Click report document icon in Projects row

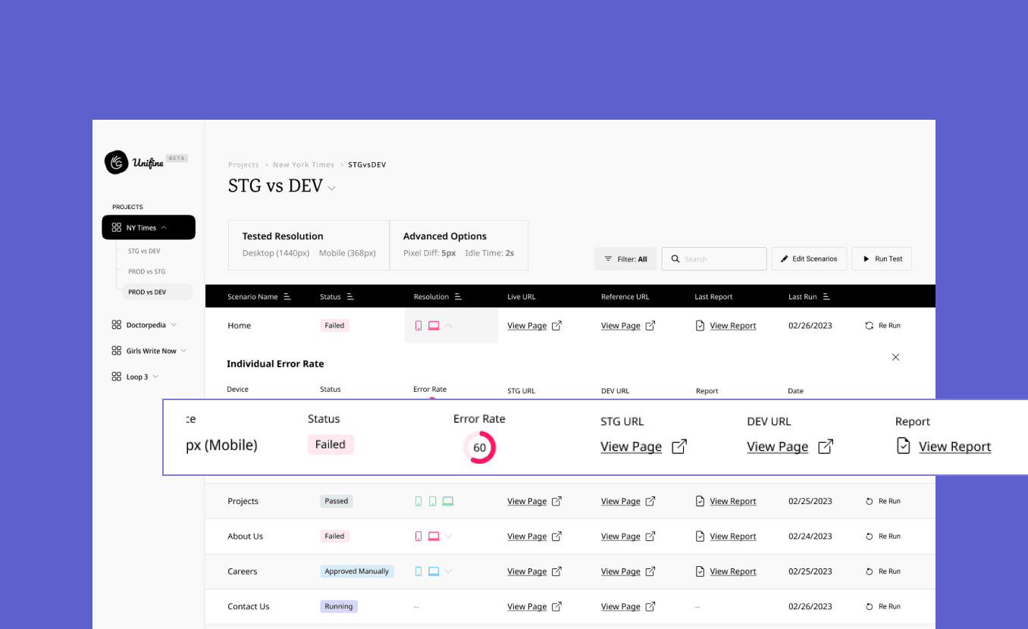pos(700,501)
